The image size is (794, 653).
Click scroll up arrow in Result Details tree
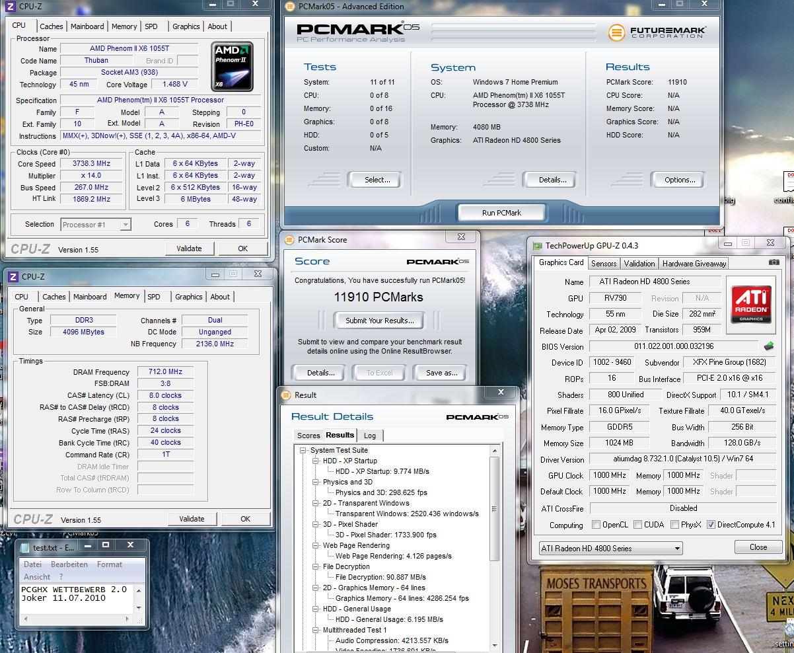tap(495, 451)
